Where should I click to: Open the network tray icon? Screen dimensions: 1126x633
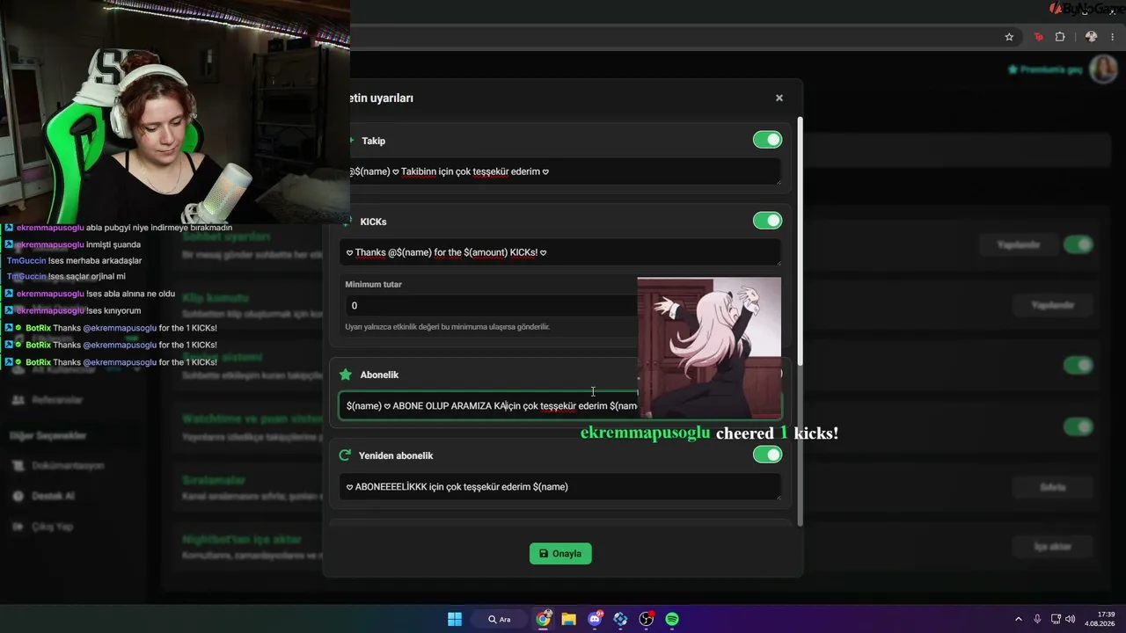[x=1056, y=619]
